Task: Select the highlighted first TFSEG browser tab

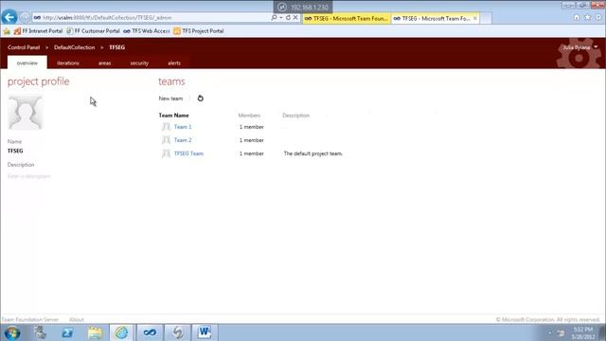Action: (x=347, y=18)
